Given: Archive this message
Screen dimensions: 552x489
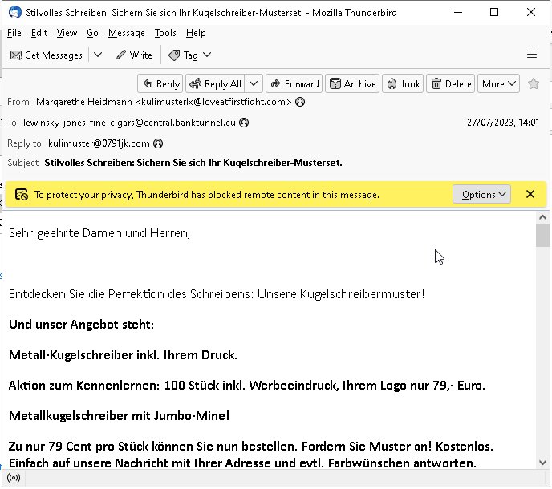Looking at the screenshot, I should [x=352, y=83].
